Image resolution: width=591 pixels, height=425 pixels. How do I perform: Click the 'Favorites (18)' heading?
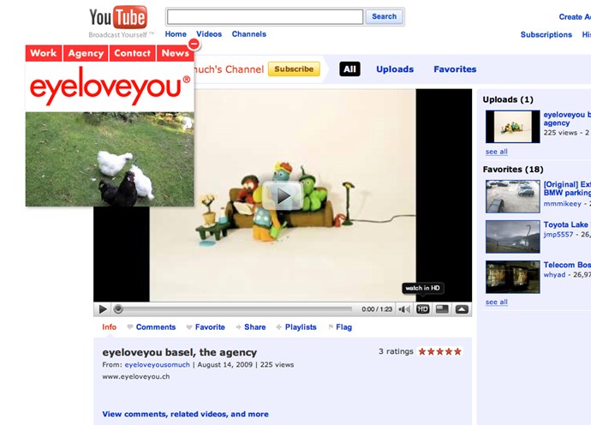coord(512,170)
